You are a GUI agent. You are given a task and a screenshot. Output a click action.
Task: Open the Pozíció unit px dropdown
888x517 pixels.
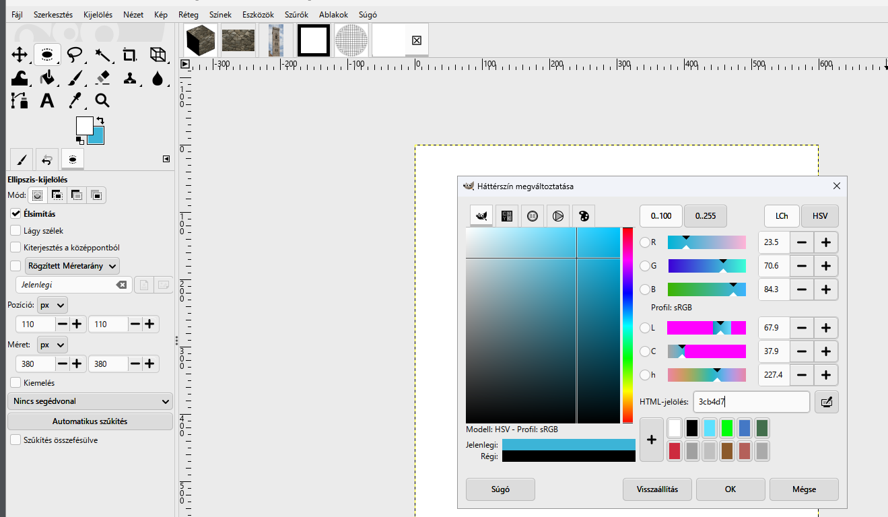(x=53, y=305)
